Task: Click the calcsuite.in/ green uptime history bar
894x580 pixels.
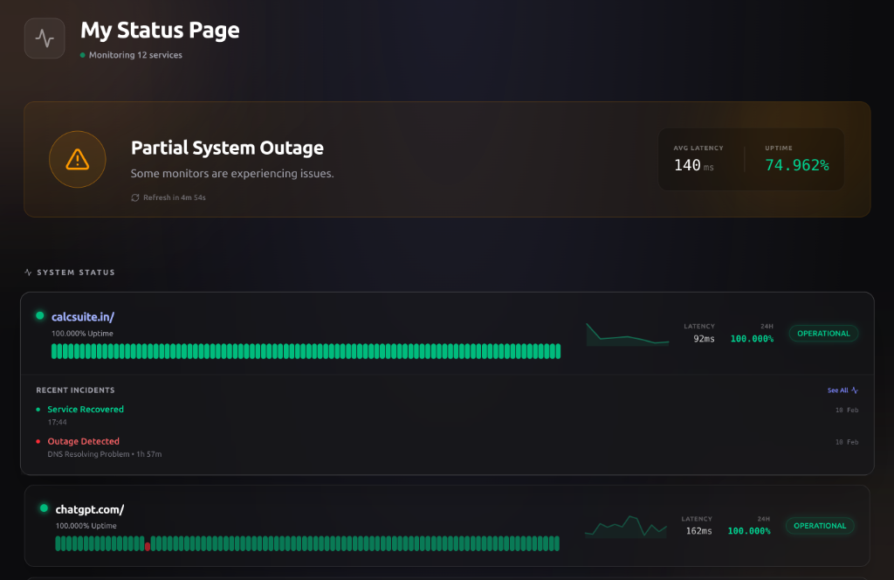Action: tap(306, 351)
